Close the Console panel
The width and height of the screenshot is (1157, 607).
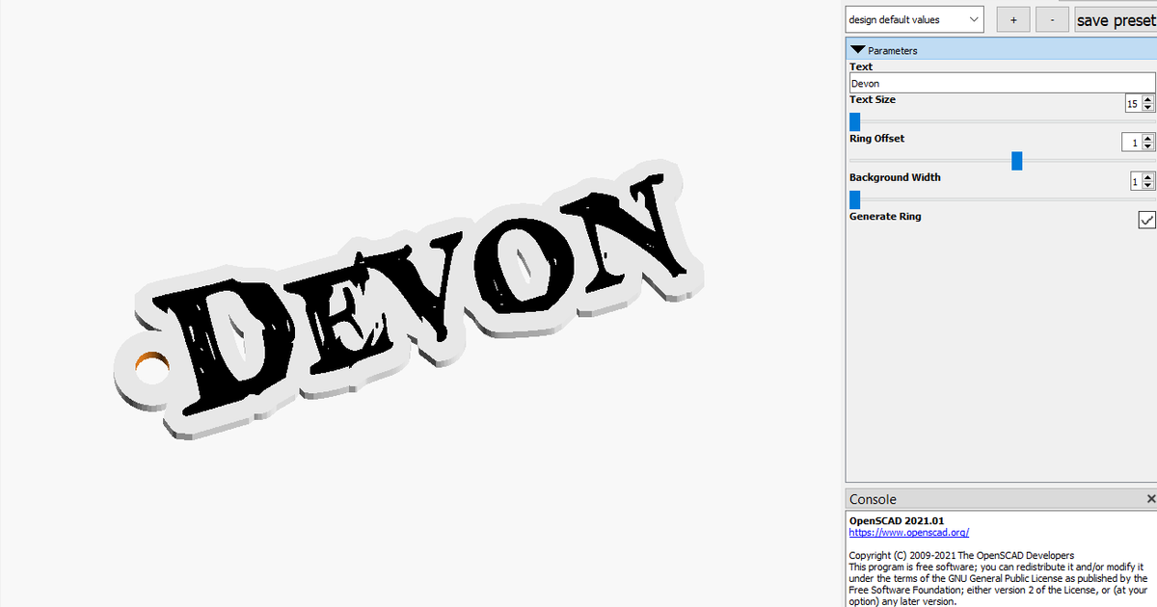click(1151, 498)
